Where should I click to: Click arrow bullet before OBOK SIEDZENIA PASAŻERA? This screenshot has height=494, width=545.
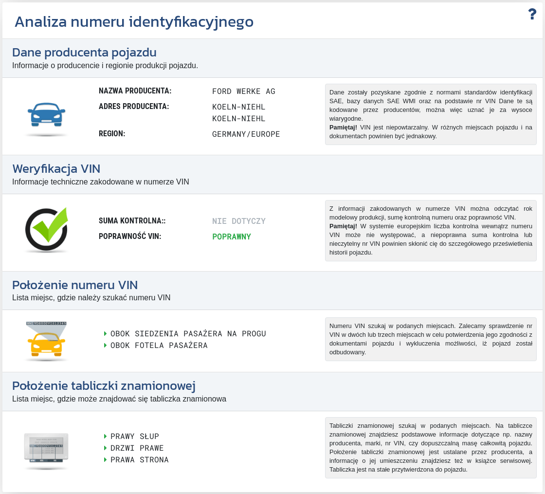click(105, 334)
